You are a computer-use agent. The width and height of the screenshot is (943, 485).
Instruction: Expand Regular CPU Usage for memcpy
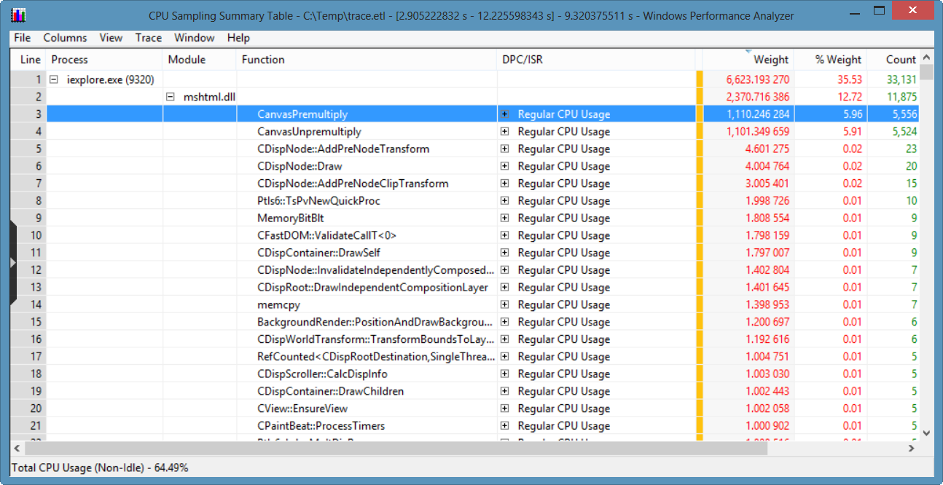pyautogui.click(x=504, y=304)
